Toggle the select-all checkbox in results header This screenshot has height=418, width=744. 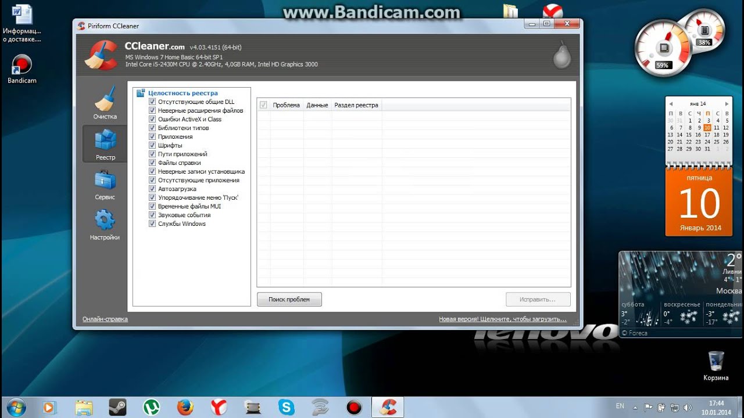(x=263, y=105)
